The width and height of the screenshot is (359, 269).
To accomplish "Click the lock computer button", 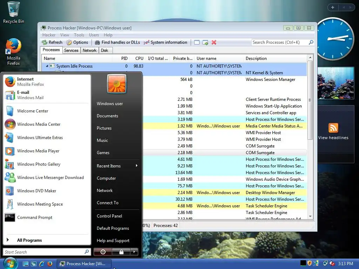I will 121,252.
